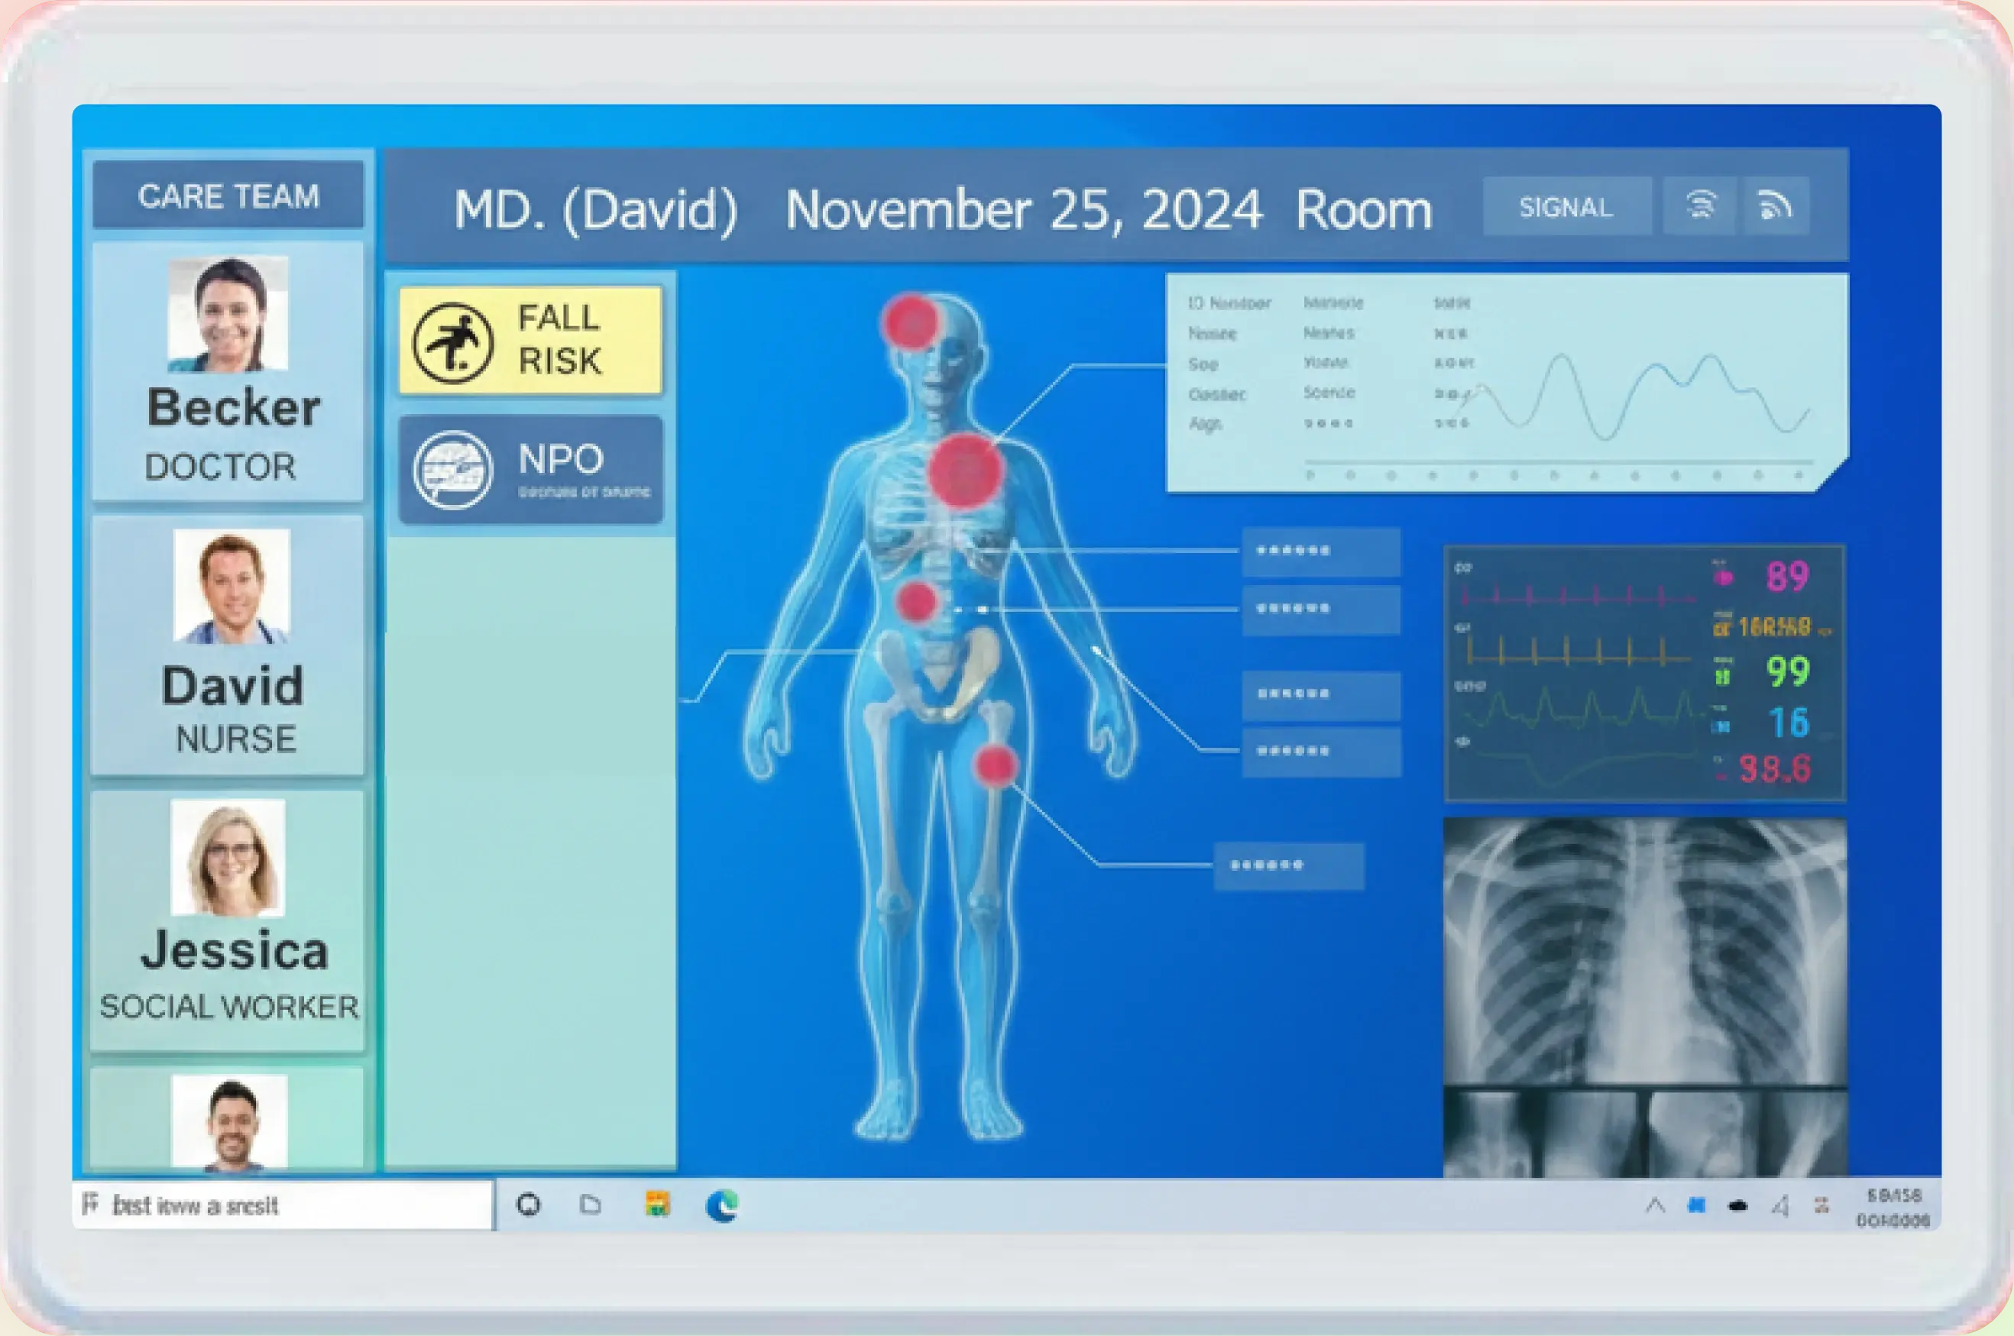Open the SIGNAL button

pos(1566,206)
